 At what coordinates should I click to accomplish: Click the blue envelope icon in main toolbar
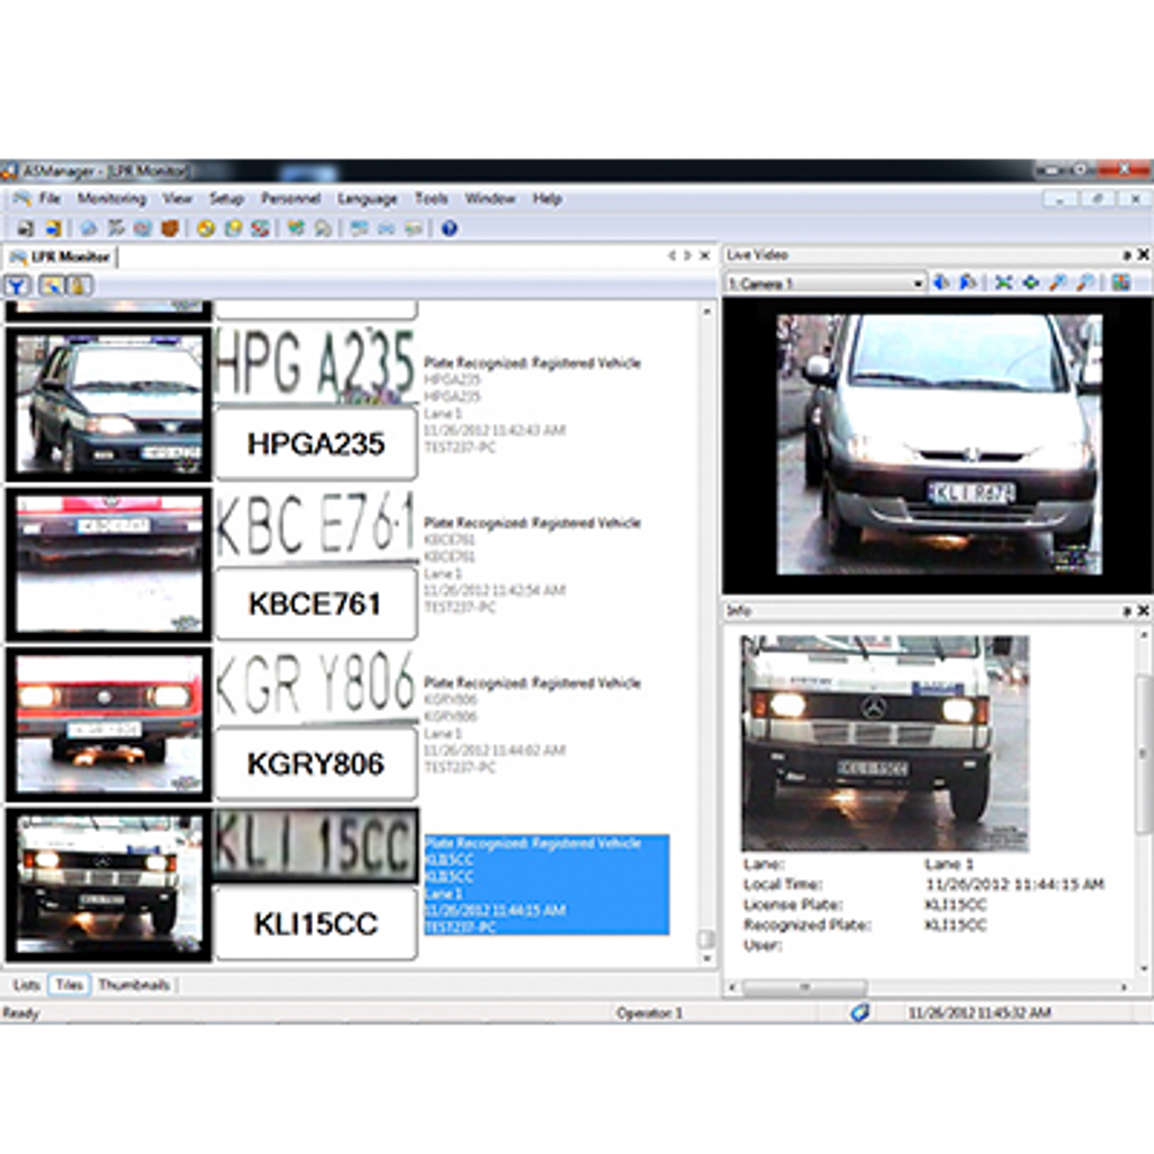[386, 228]
